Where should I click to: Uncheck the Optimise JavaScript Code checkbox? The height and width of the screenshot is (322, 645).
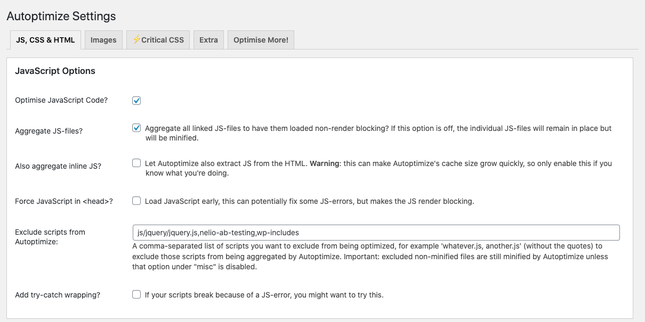coord(136,100)
